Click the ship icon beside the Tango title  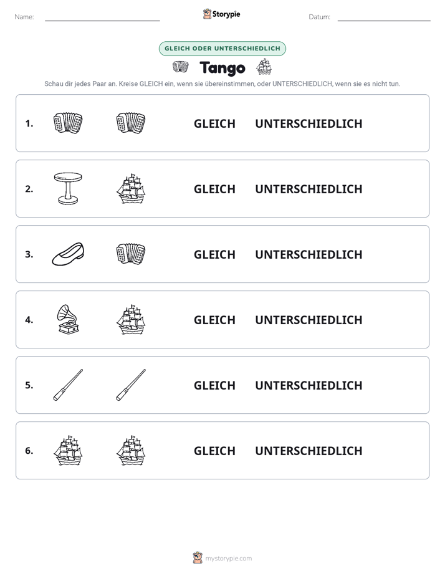(x=264, y=67)
